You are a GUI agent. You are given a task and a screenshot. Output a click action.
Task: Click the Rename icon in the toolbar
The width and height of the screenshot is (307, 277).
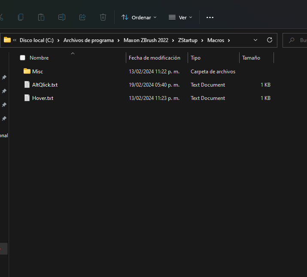click(x=62, y=17)
